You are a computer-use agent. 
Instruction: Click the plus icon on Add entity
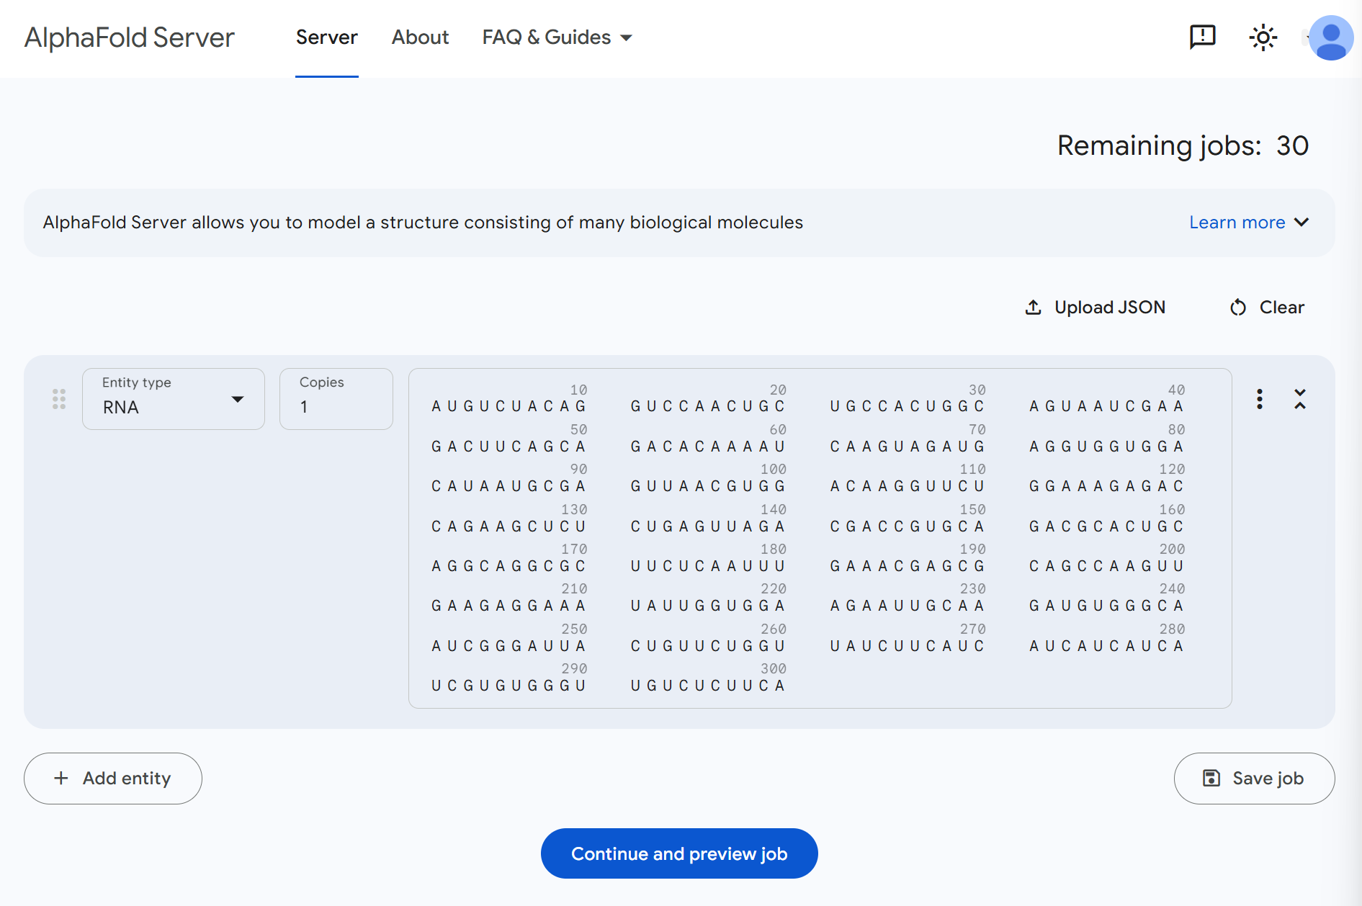click(x=61, y=779)
